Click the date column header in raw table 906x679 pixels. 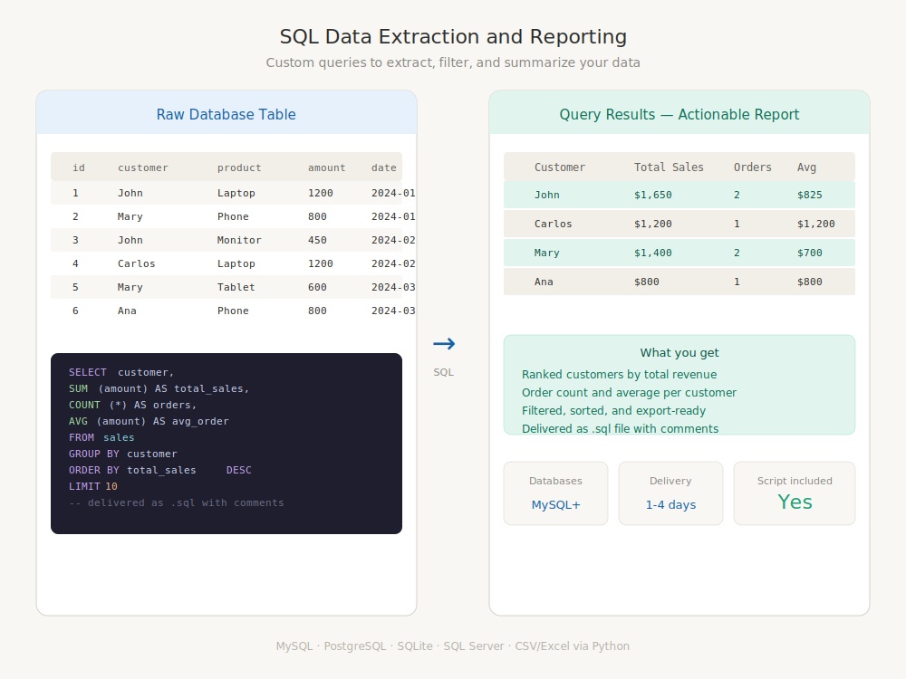[383, 167]
